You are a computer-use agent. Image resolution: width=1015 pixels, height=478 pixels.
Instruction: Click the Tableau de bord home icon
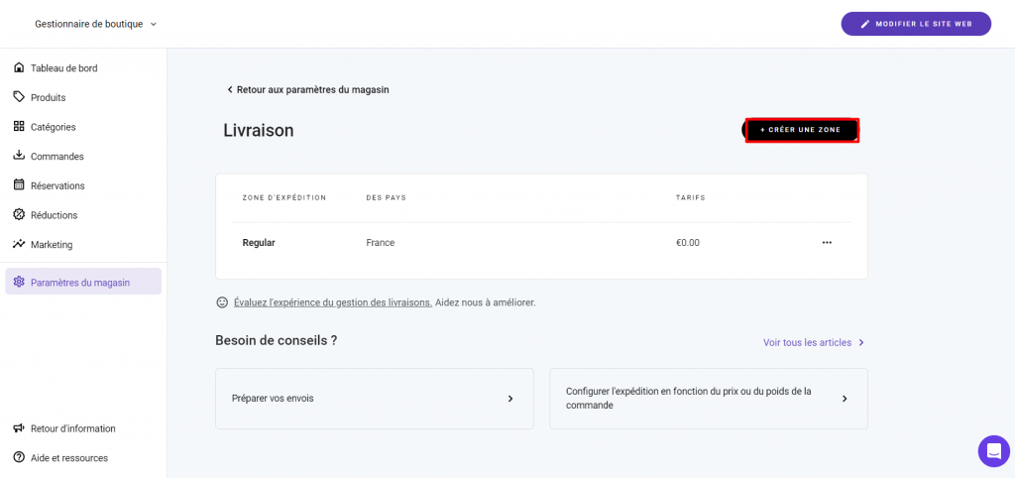tap(19, 67)
